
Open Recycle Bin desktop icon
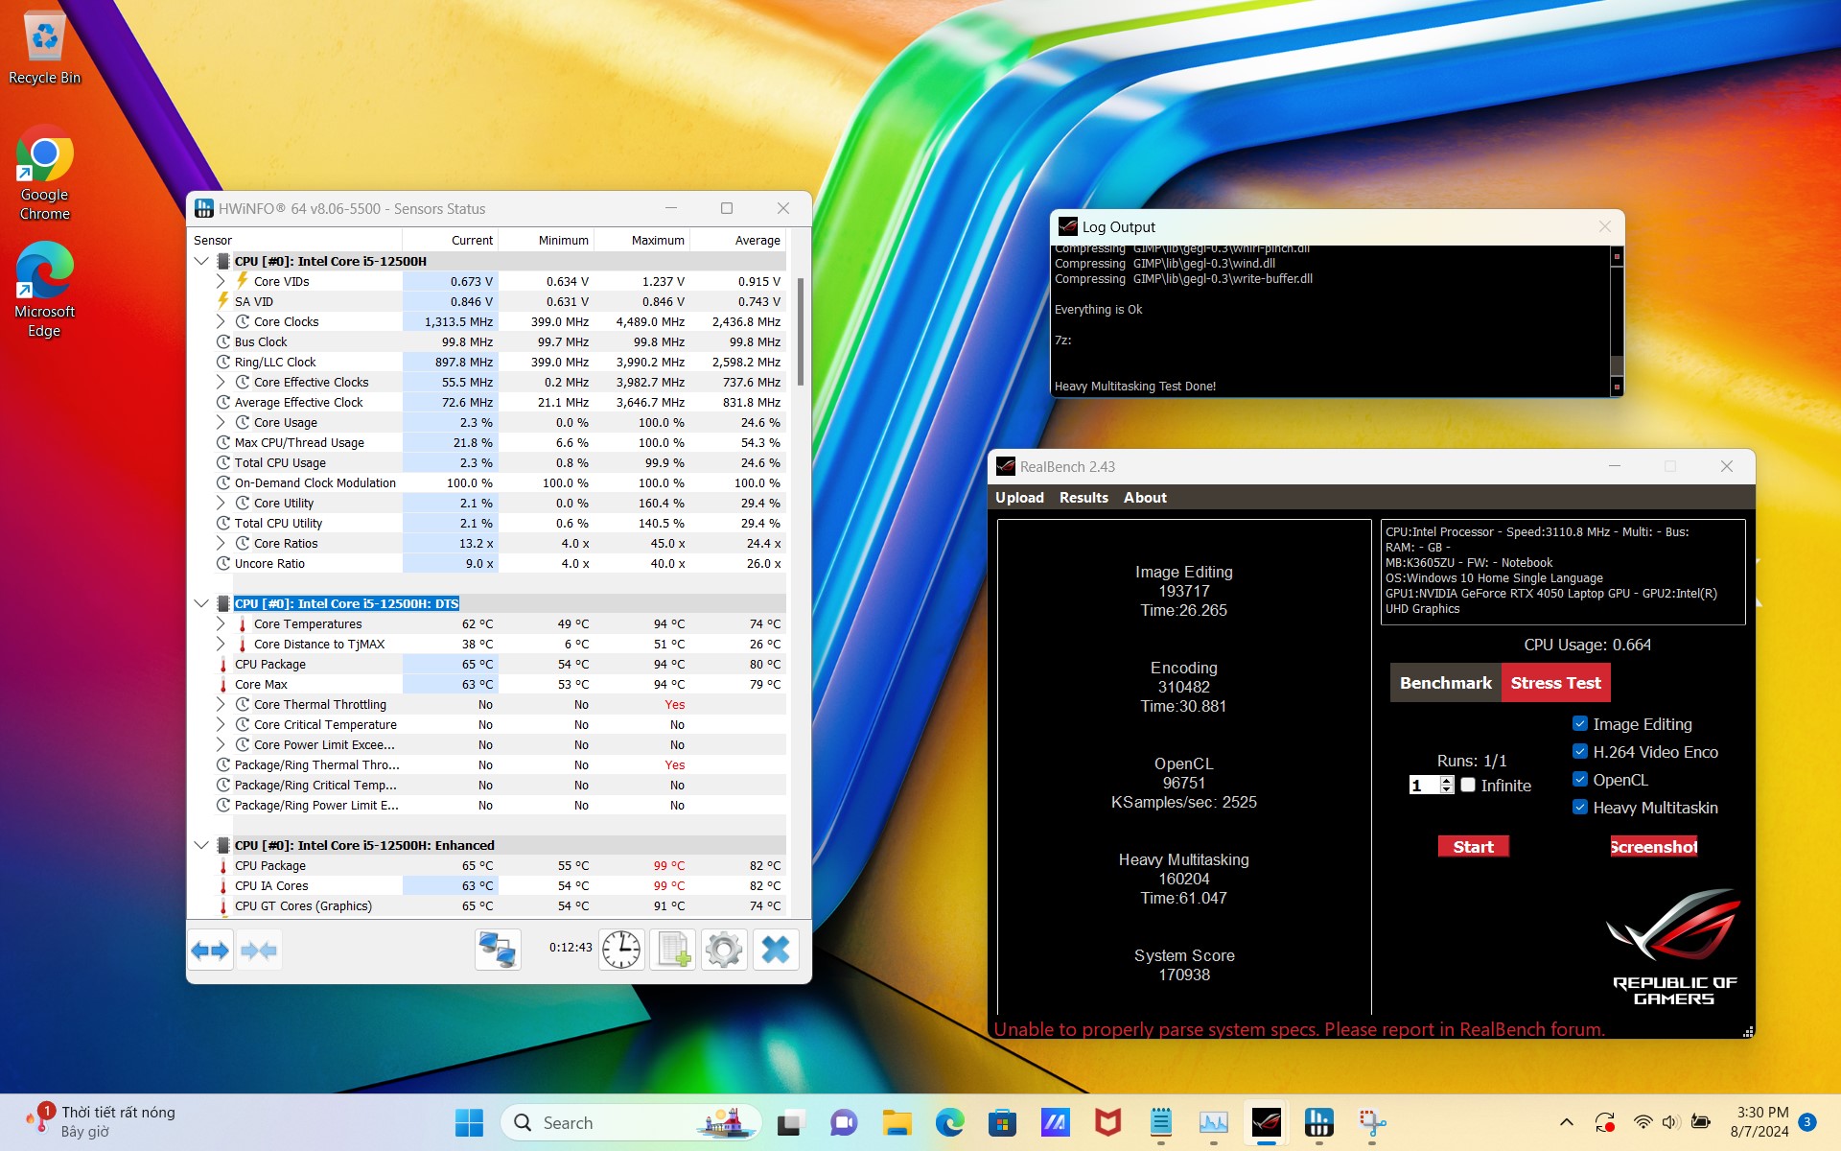point(44,48)
